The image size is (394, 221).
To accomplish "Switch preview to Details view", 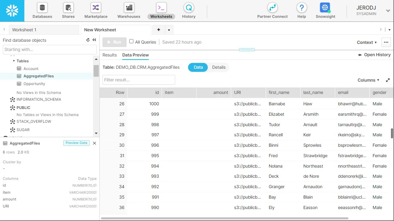I will tap(219, 67).
